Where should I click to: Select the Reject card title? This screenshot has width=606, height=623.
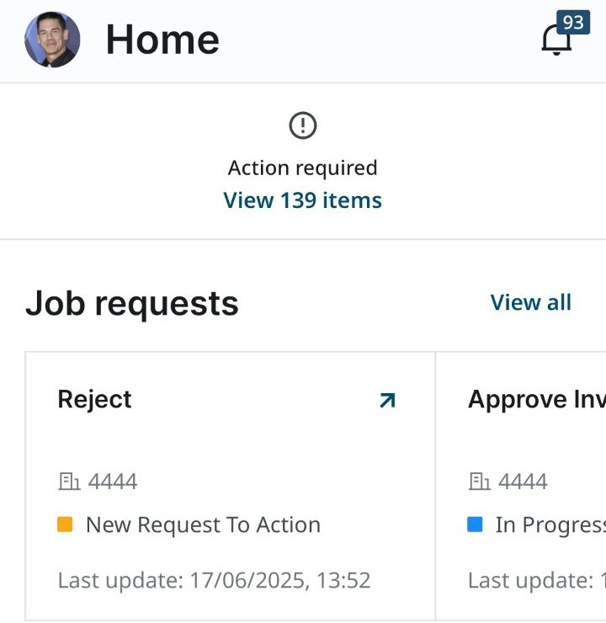click(94, 399)
